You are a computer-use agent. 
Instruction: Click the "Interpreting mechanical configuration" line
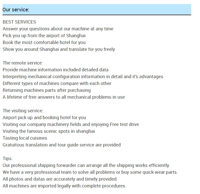pos(83,77)
